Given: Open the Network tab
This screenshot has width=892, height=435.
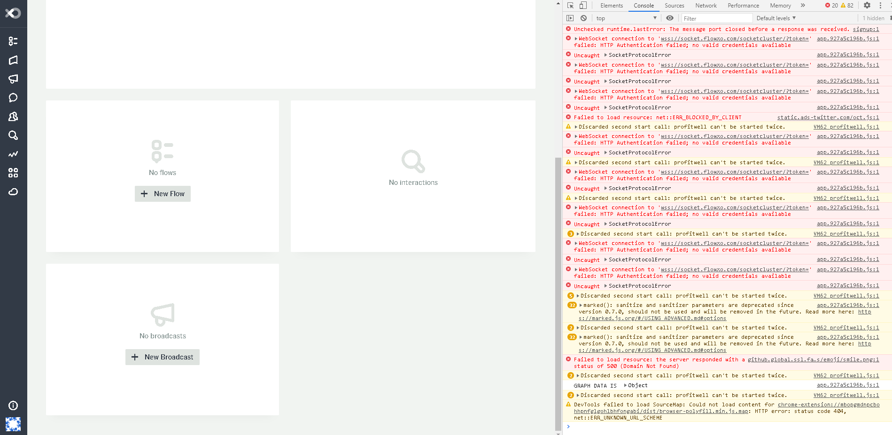Looking at the screenshot, I should pyautogui.click(x=706, y=6).
